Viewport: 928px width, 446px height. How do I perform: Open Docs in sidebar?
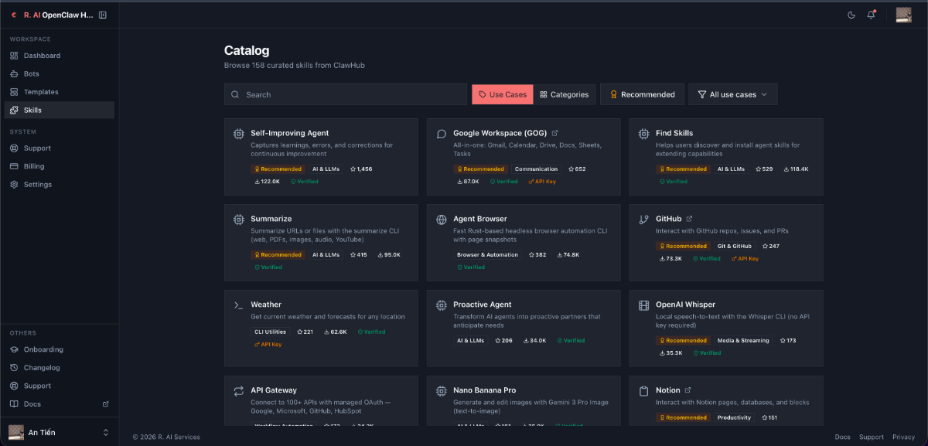(60, 404)
